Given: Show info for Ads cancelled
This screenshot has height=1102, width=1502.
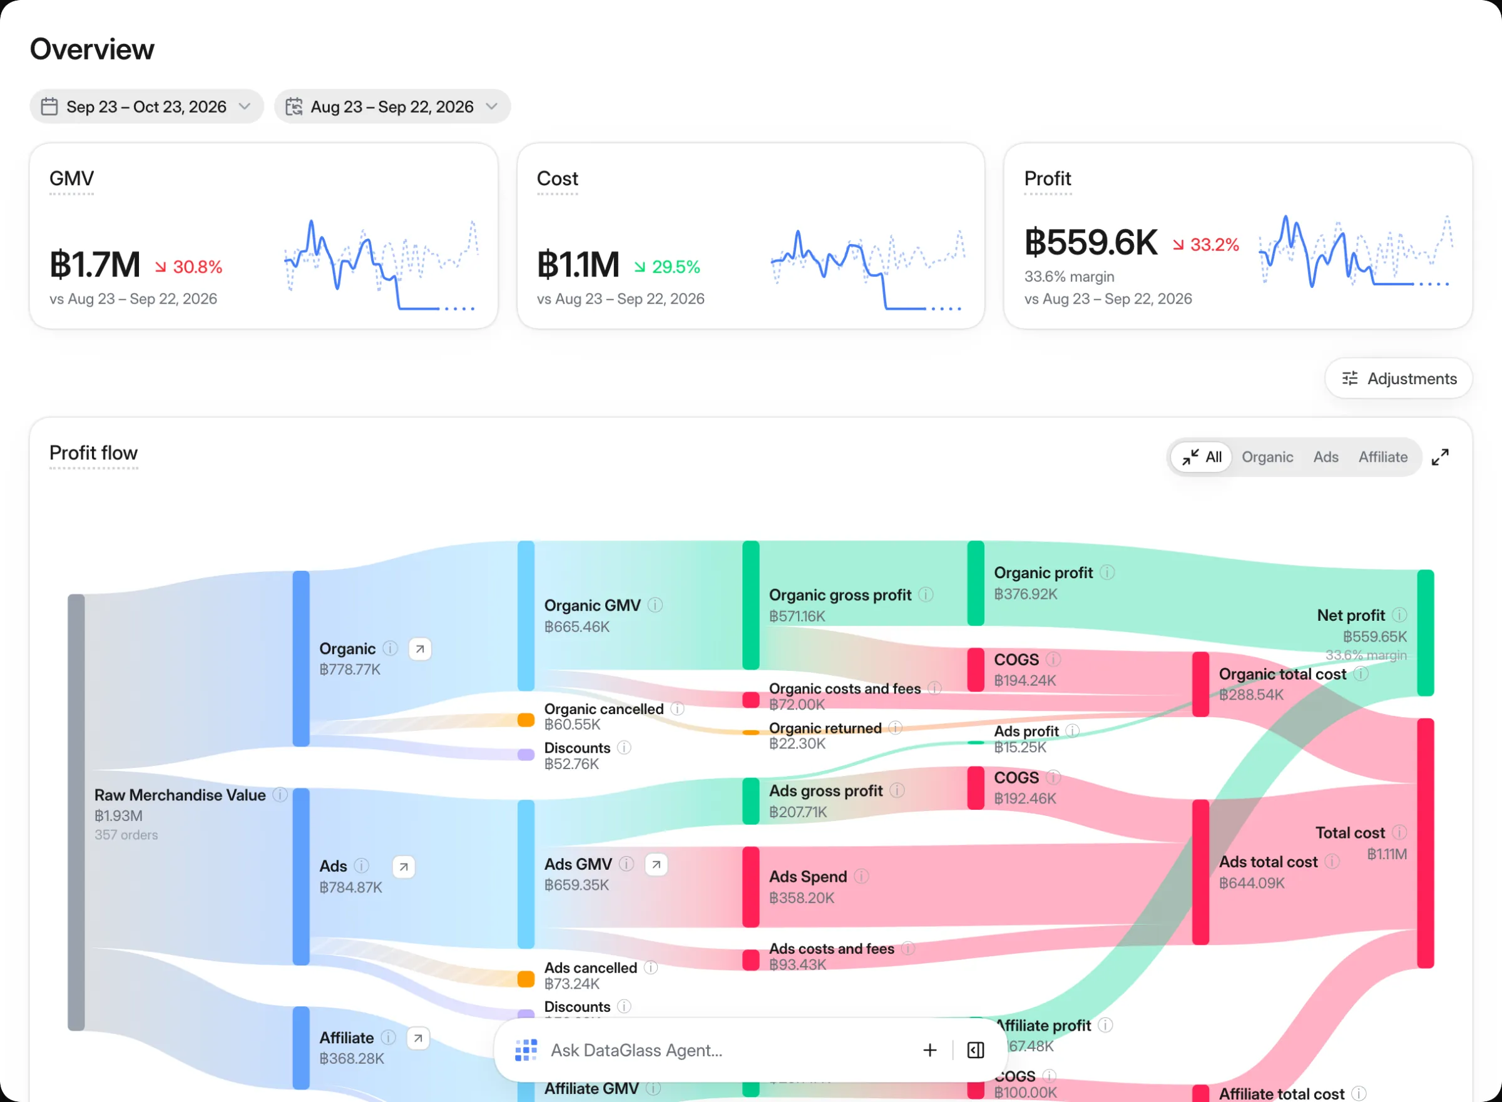Looking at the screenshot, I should point(651,969).
